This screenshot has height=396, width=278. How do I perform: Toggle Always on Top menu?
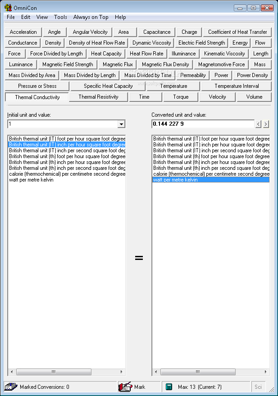91,17
